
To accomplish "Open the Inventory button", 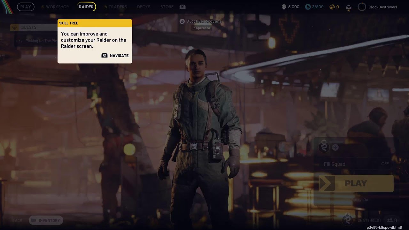I will [x=46, y=220].
